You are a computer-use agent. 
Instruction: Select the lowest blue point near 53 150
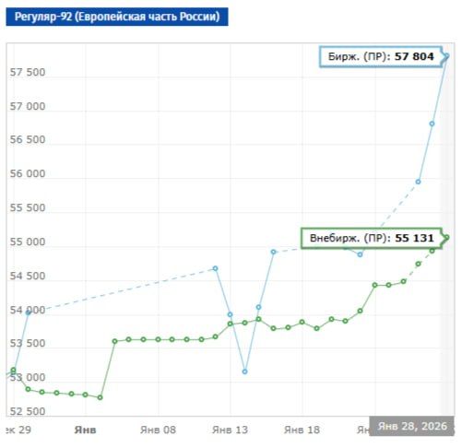[x=244, y=371]
